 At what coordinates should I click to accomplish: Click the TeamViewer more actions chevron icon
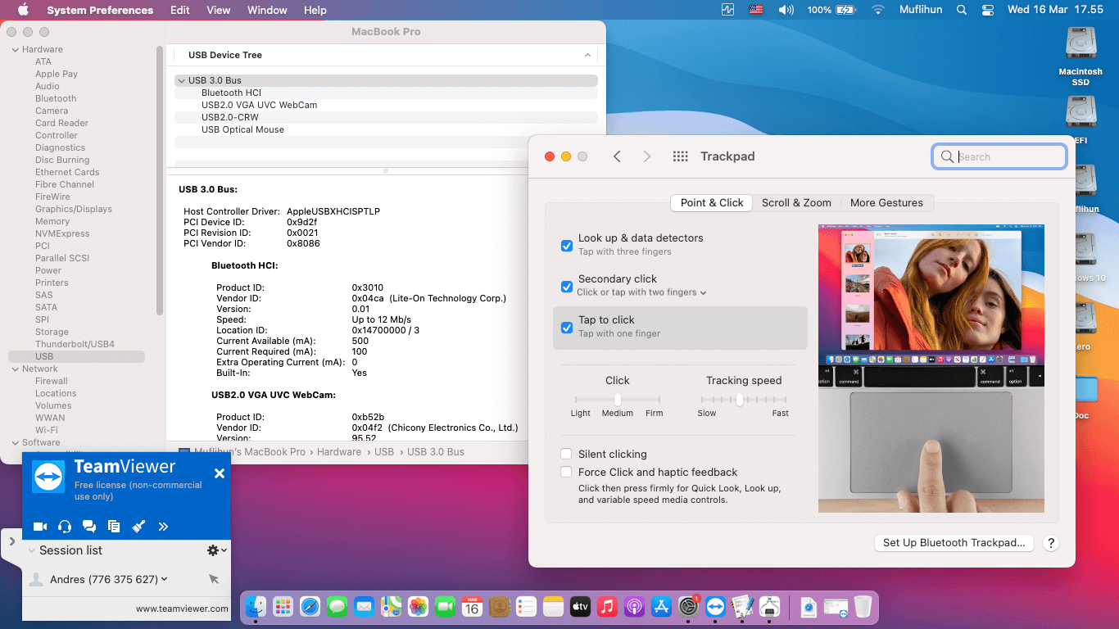point(163,527)
